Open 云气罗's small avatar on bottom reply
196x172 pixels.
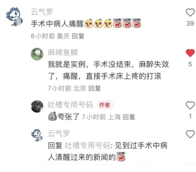tap(37, 135)
